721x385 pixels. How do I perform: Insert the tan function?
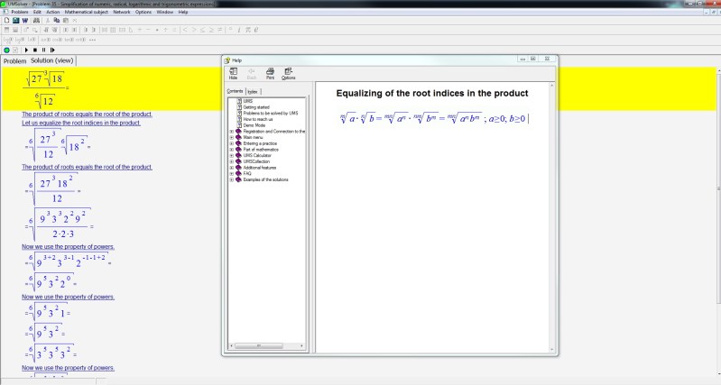(69, 40)
